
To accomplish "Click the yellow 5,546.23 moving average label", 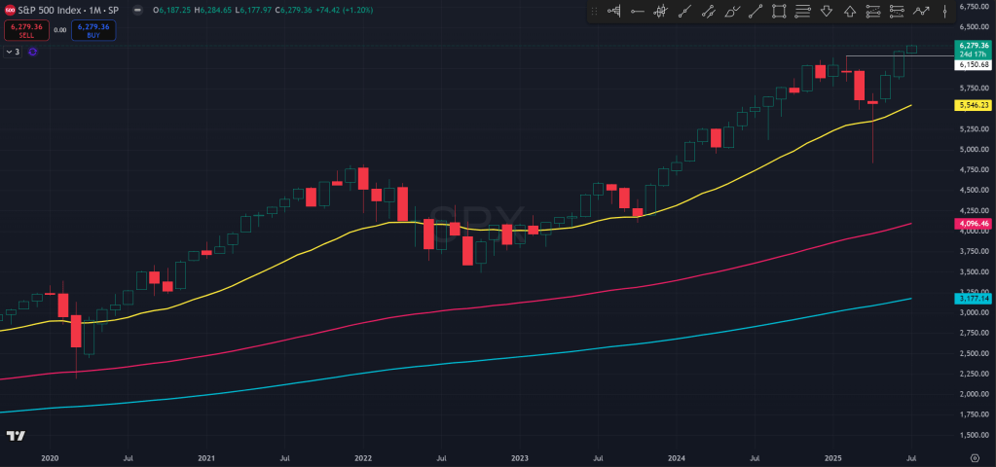I will click(974, 105).
